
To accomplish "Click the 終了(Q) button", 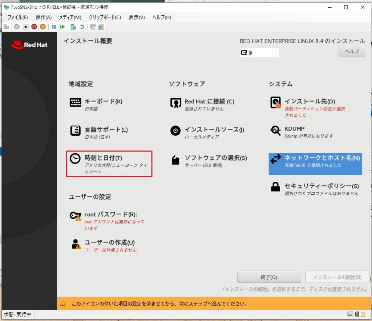I will (x=269, y=277).
